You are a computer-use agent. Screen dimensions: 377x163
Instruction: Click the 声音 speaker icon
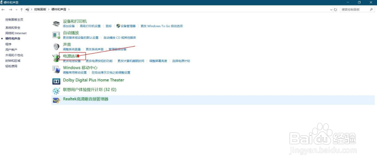56,46
